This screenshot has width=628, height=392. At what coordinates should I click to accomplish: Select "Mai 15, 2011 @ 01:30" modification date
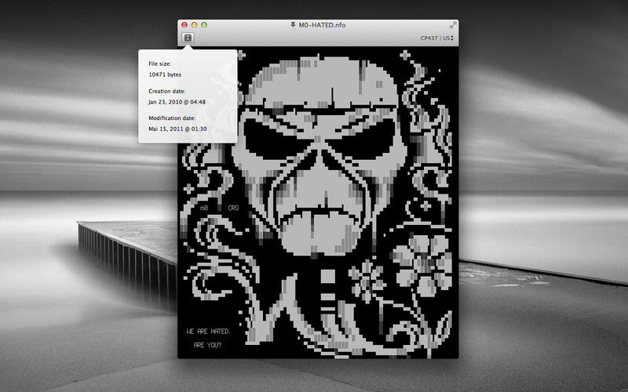pos(177,129)
